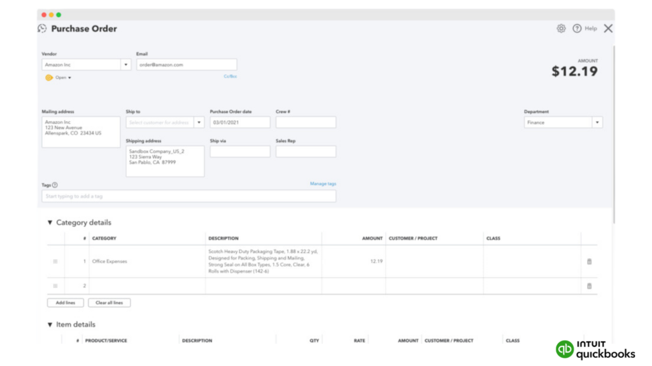Click the vertical scrollbar on the right
Screen dimensions: 652x366
(614, 135)
